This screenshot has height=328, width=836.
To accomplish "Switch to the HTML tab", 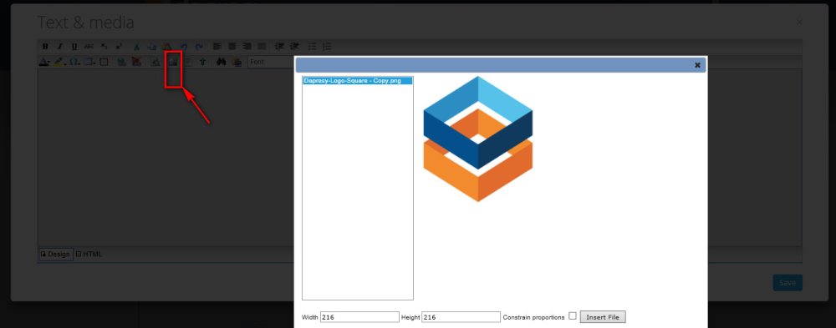I will [89, 254].
